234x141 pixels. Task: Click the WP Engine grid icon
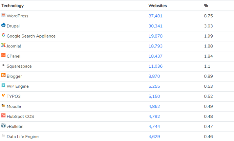(x=3, y=85)
